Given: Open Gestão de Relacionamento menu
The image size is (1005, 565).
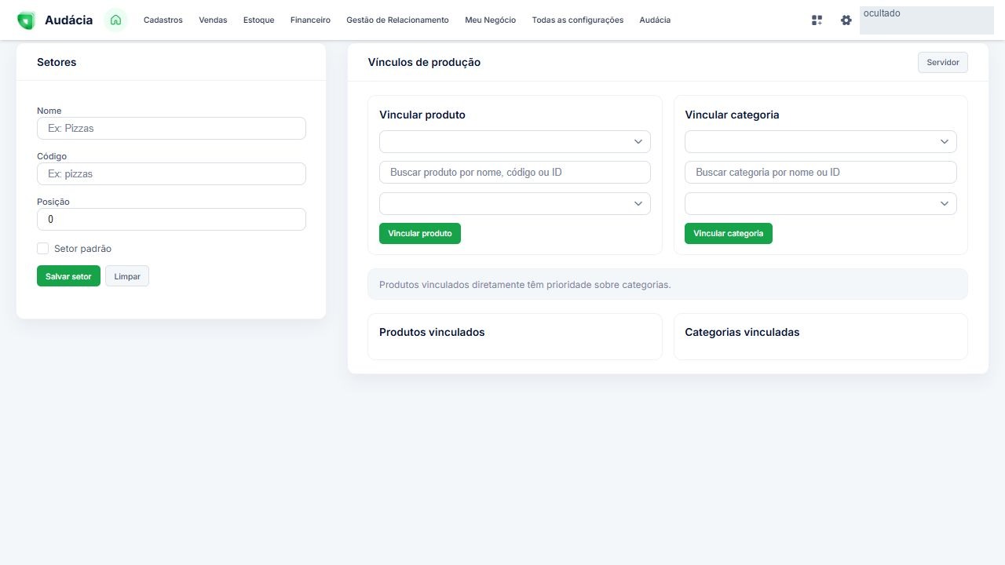Looking at the screenshot, I should coord(397,20).
